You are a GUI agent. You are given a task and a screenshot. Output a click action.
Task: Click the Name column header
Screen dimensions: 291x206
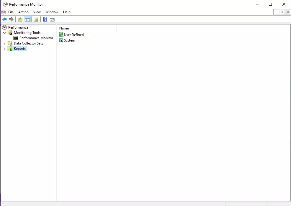[x=87, y=28]
